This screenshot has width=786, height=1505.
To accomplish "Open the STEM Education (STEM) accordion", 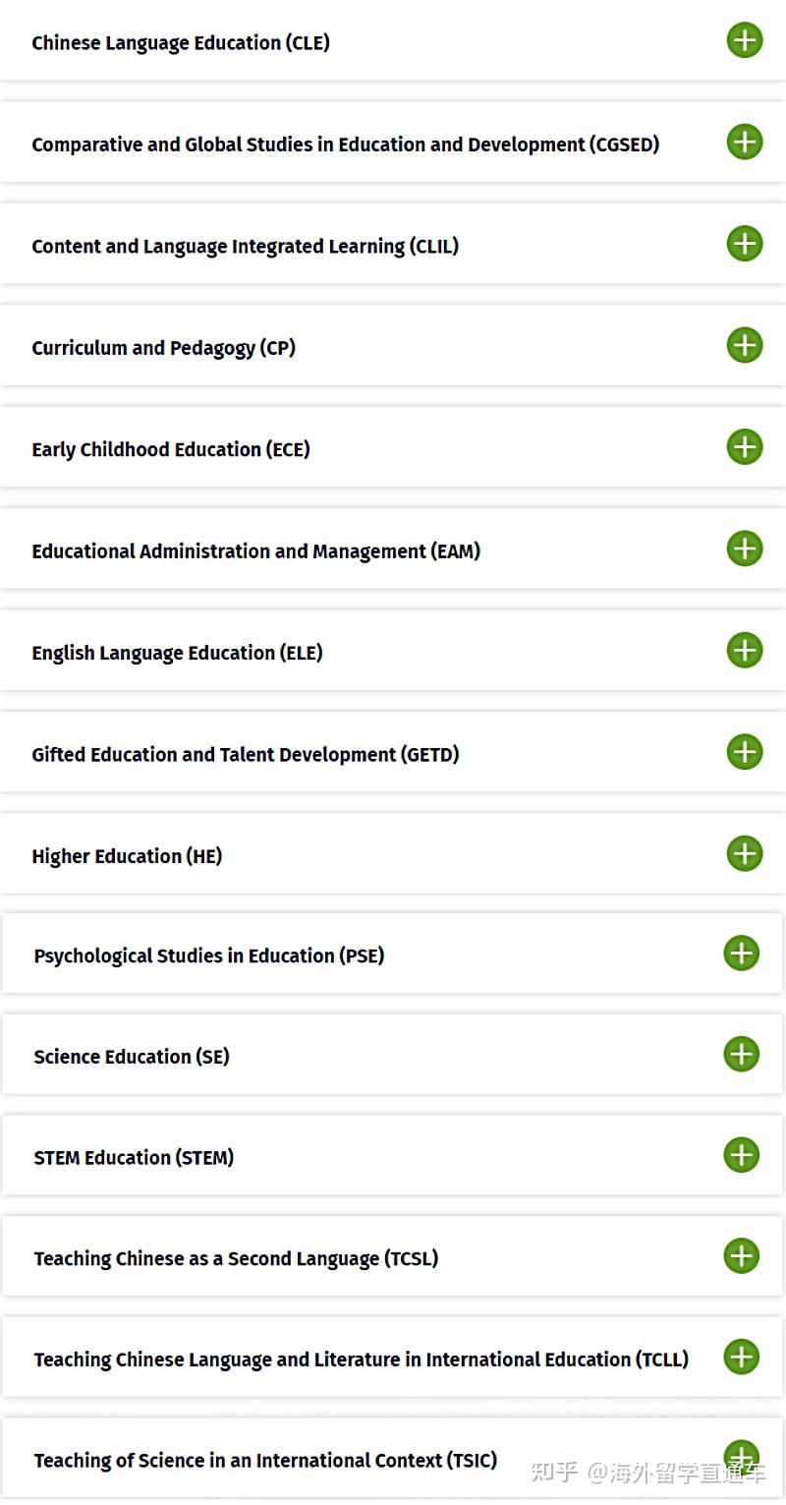I will (x=741, y=1155).
